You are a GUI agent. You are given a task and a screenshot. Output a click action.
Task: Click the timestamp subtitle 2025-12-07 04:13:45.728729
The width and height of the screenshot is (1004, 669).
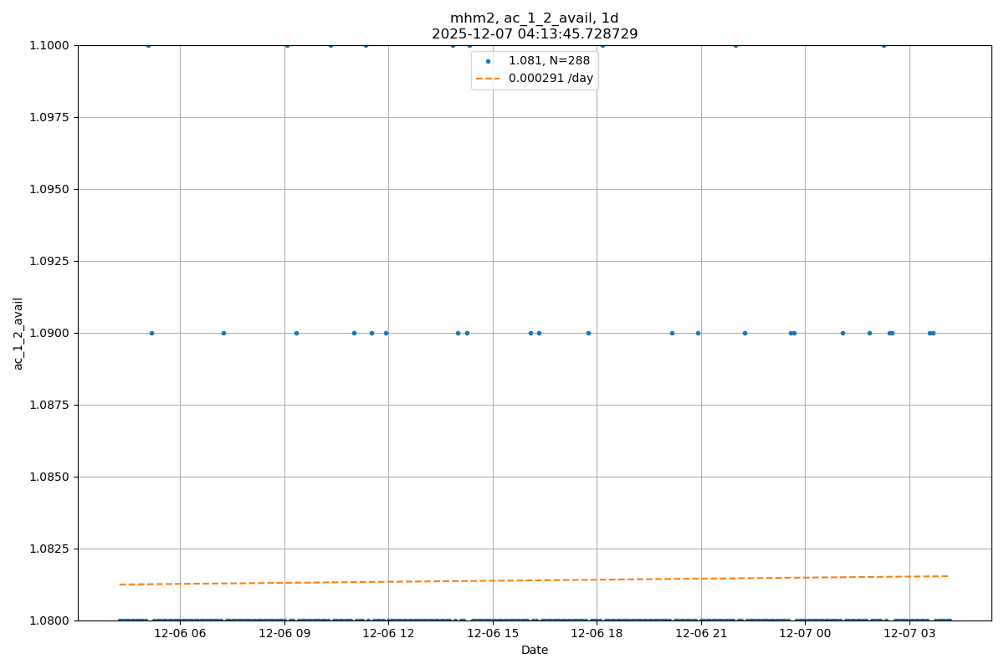click(x=534, y=34)
